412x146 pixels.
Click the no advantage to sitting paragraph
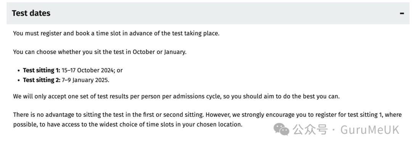(x=207, y=119)
